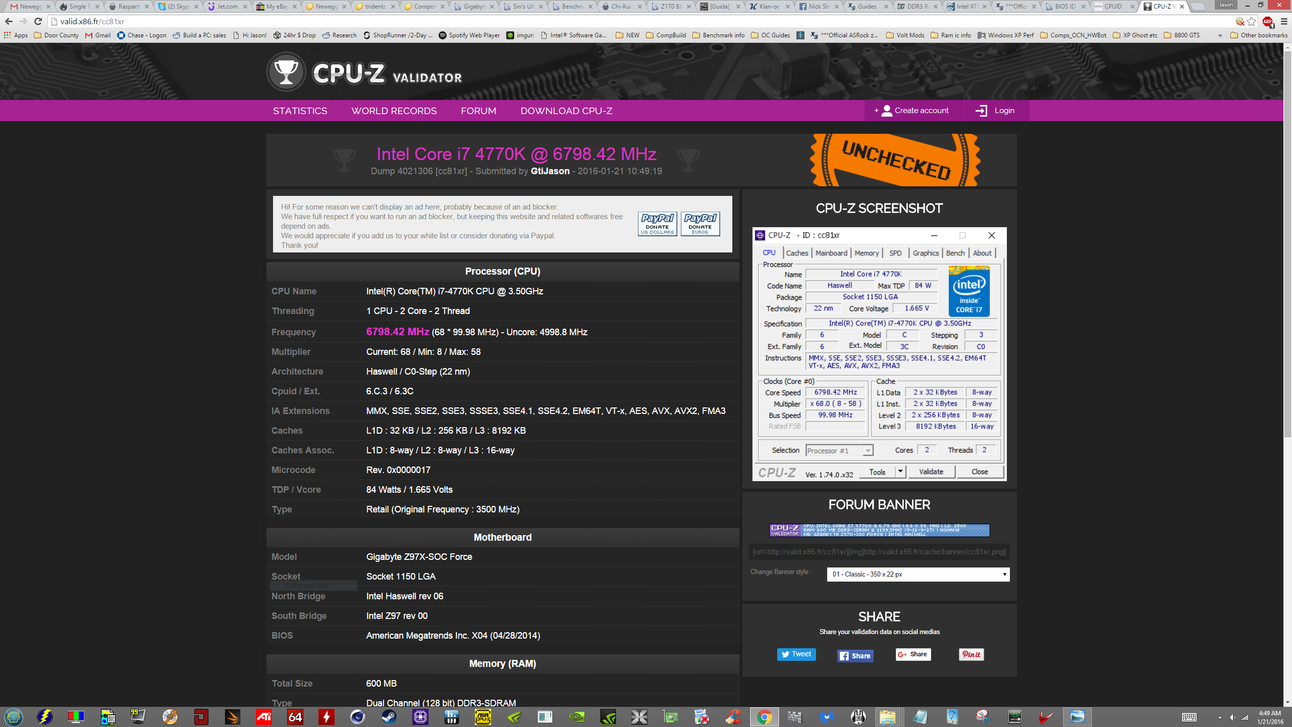Open the Change Banner style dropdown

(x=918, y=574)
